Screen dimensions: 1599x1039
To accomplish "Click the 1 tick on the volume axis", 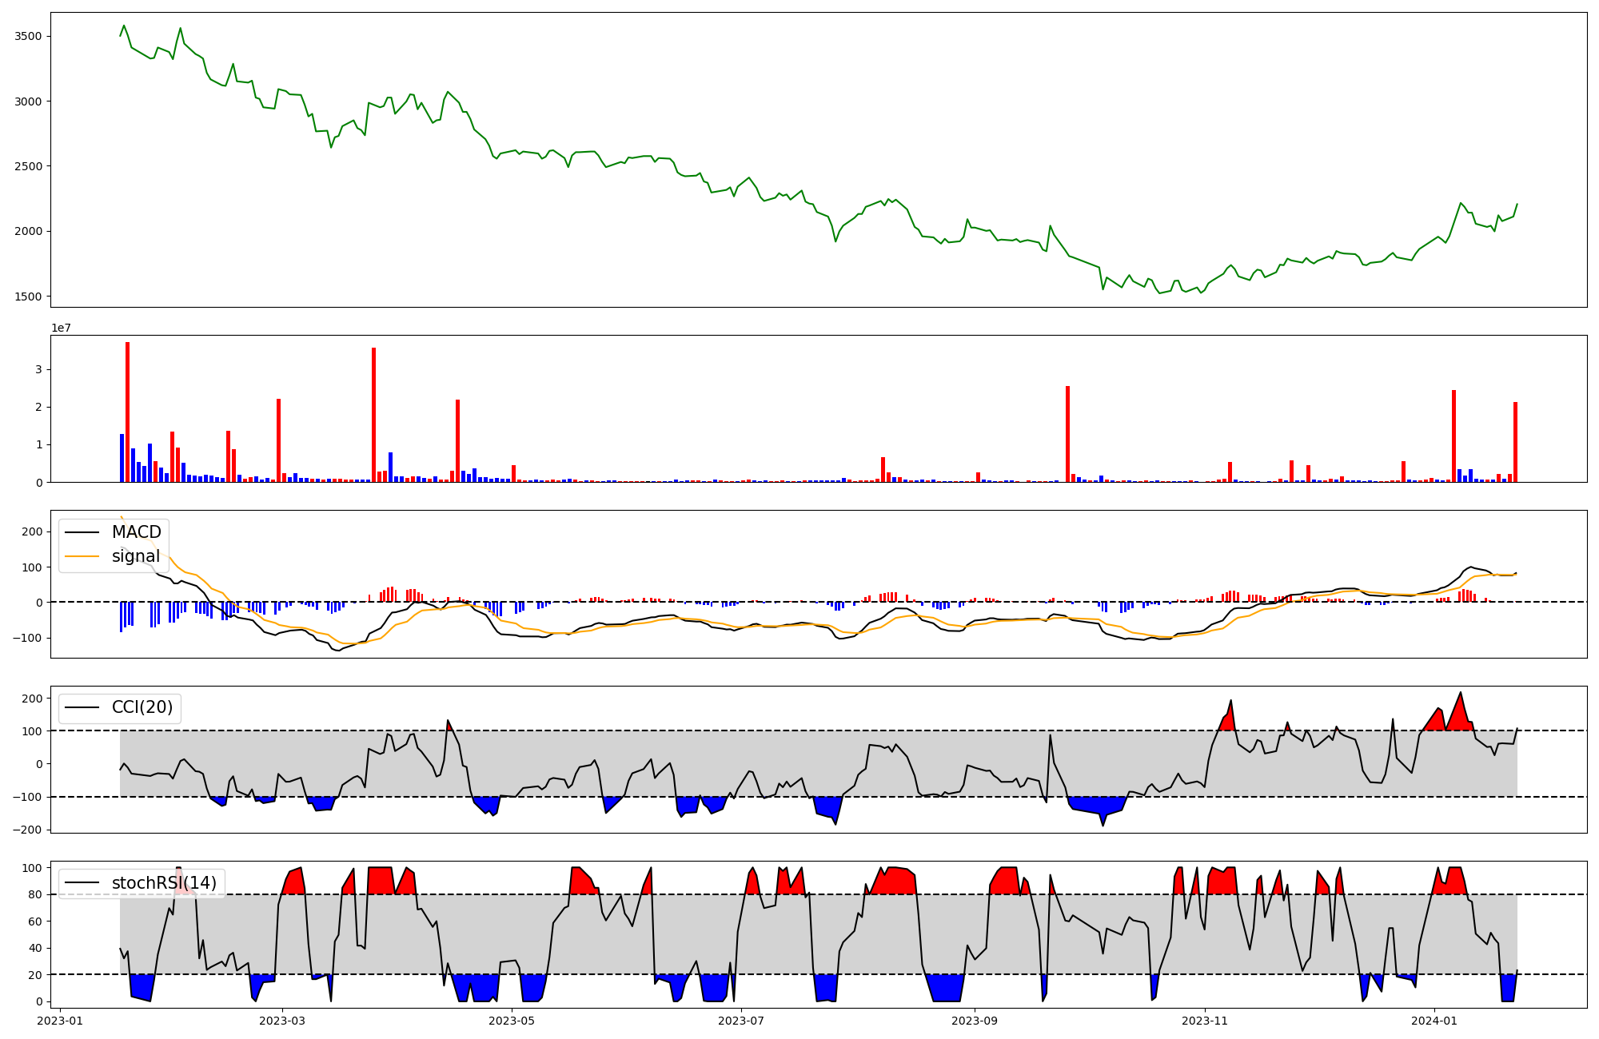I will pyautogui.click(x=38, y=444).
